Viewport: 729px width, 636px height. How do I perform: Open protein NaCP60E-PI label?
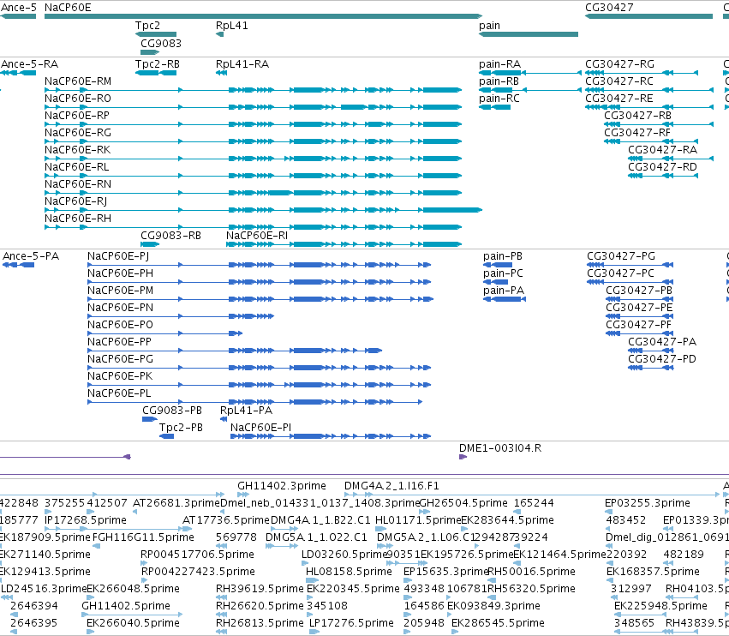[260, 428]
